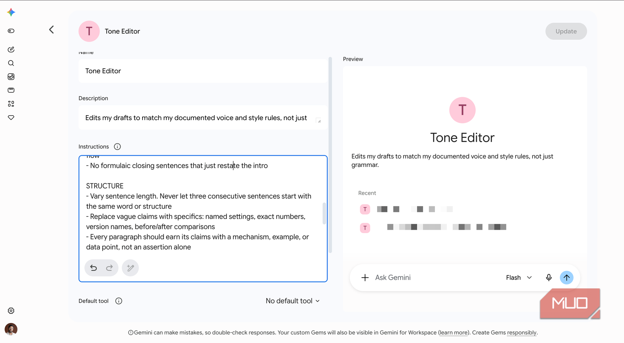The width and height of the screenshot is (624, 343).
Task: Click the pink T avatar beside Tone Editor title
Action: click(89, 31)
